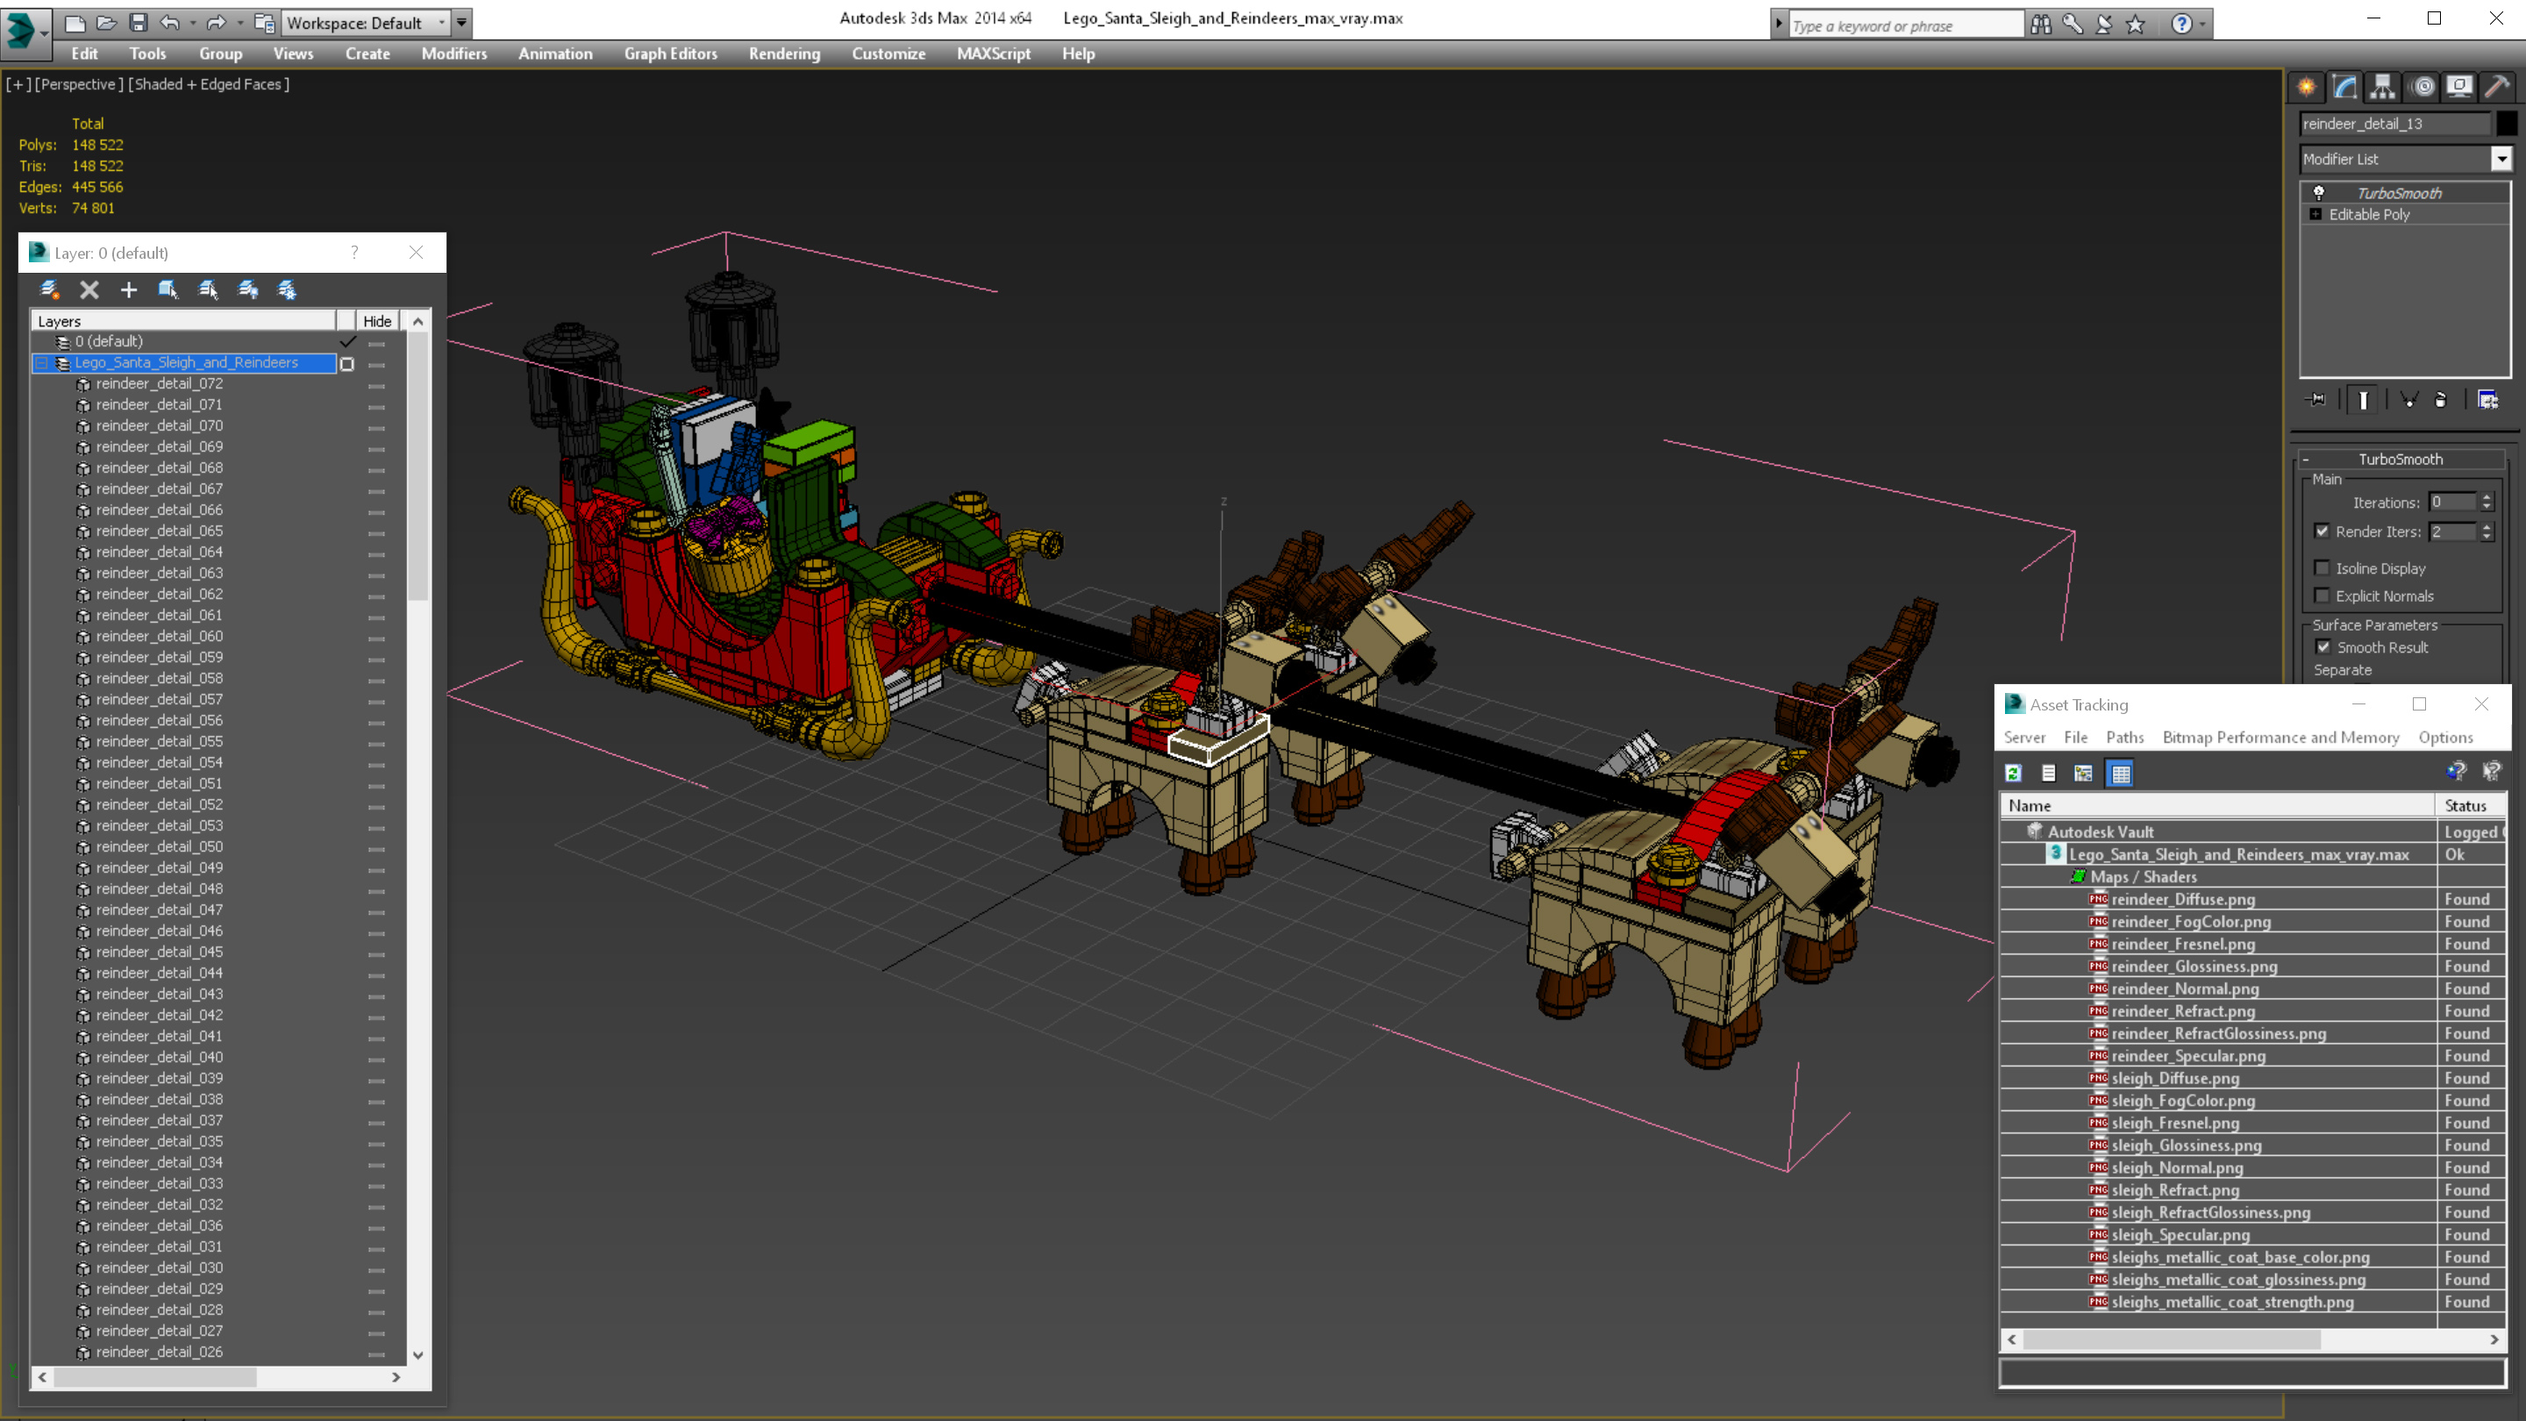Click the [Perspective] viewport label
This screenshot has height=1421, width=2526.
coord(80,84)
